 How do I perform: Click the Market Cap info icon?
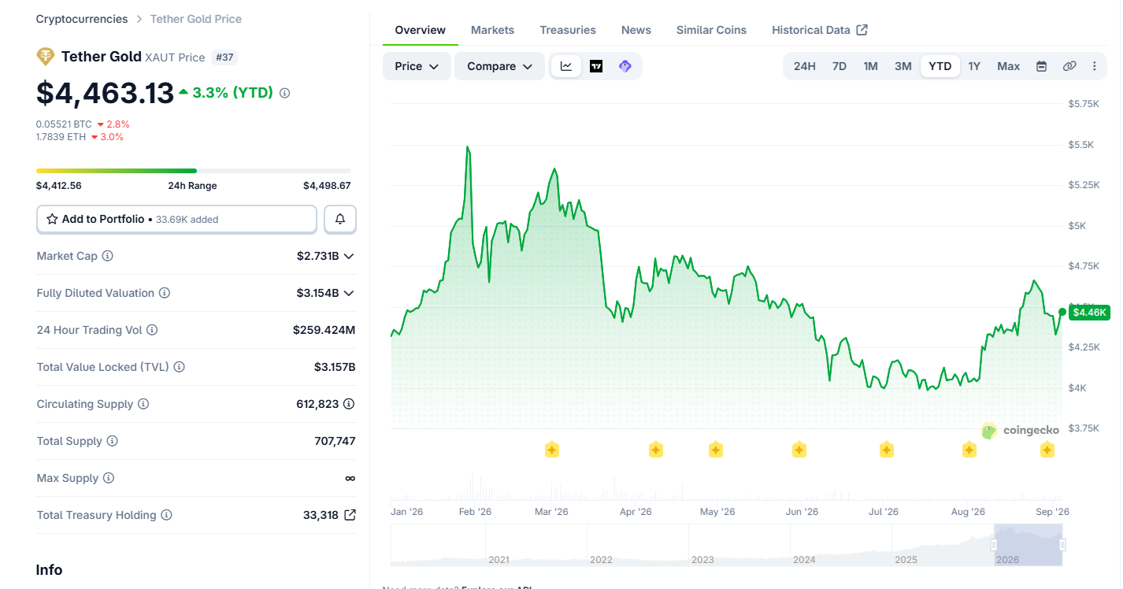108,256
